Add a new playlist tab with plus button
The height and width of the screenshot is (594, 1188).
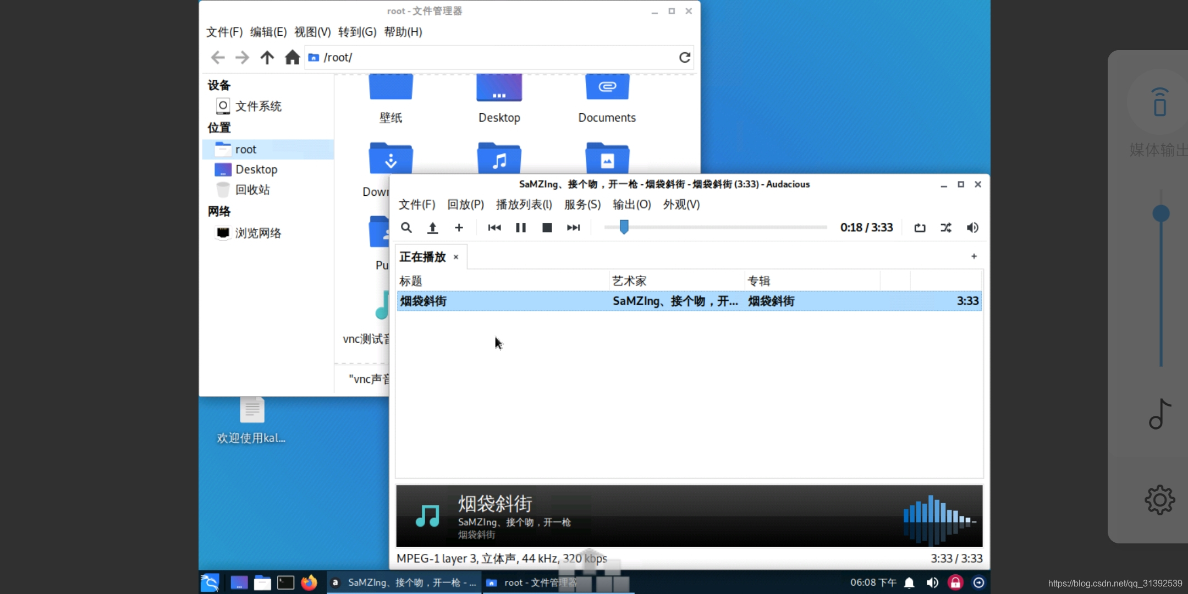point(974,256)
